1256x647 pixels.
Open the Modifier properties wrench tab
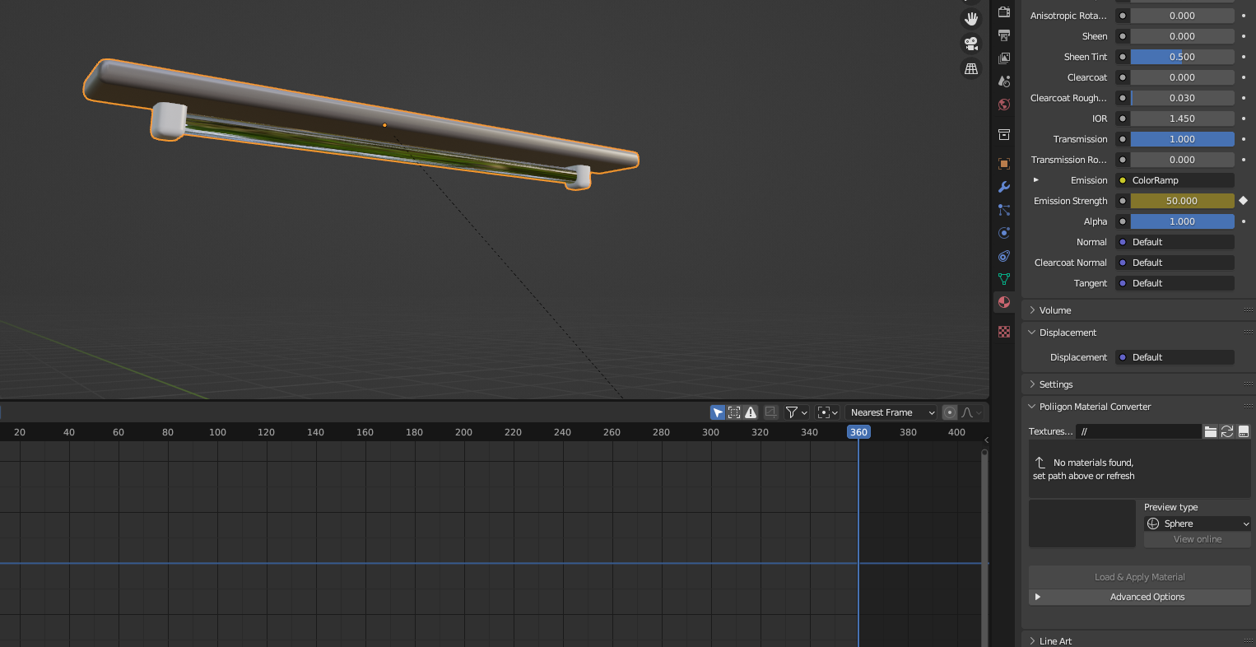(1004, 187)
